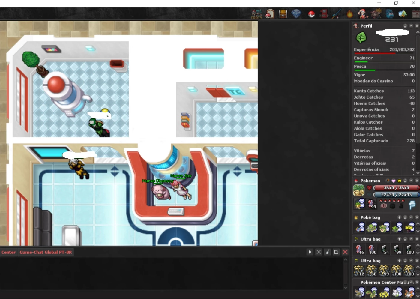The image size is (420, 299).
Task: Close the Pokemon panel
Action: point(417,181)
